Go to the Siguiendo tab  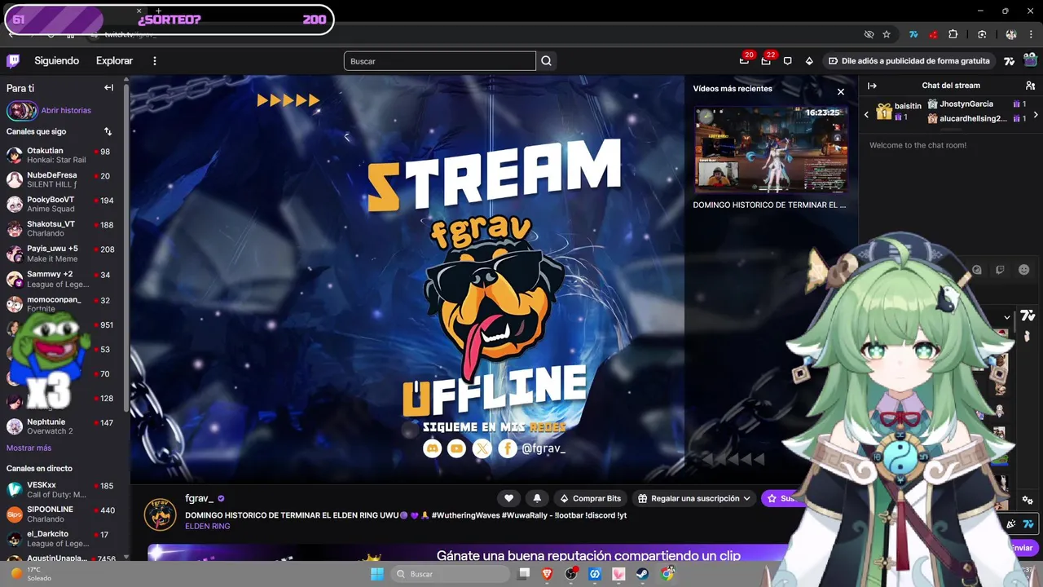[56, 60]
